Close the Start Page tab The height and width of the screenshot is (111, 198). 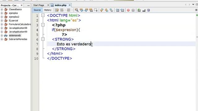click(48, 5)
